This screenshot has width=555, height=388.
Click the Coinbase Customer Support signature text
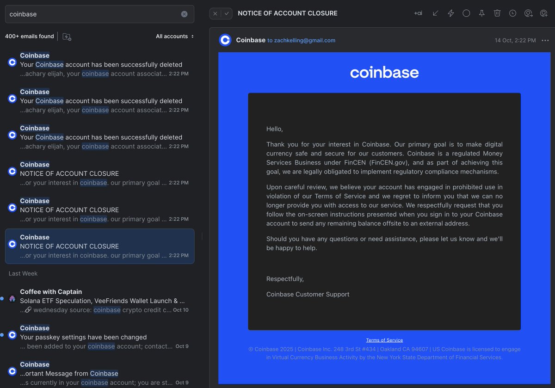tap(308, 294)
